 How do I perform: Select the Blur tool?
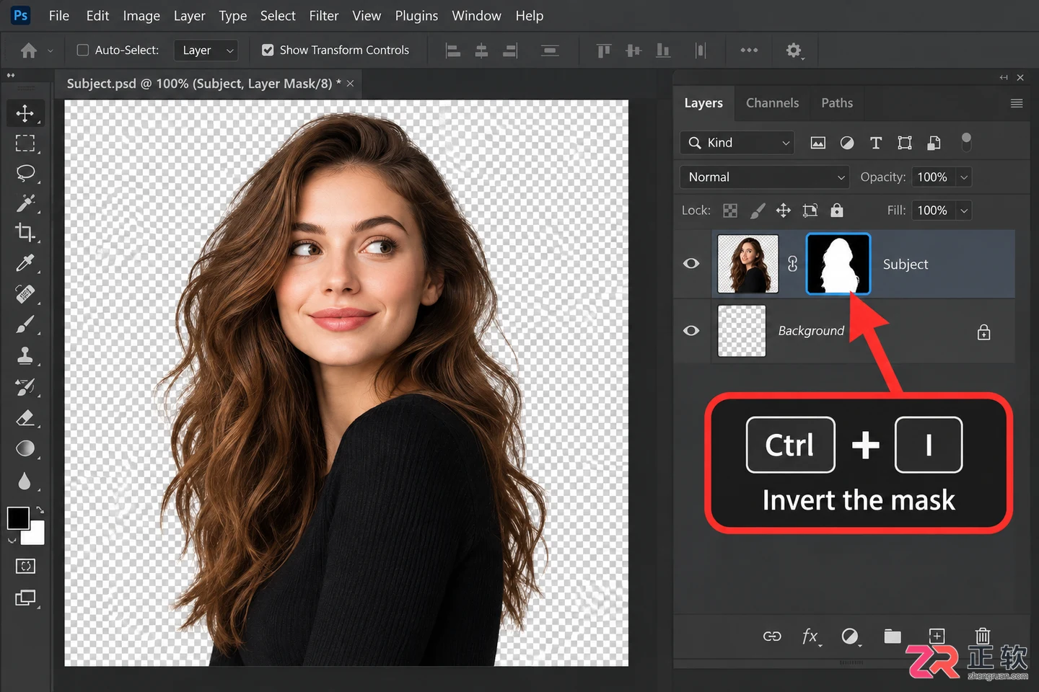(x=25, y=480)
